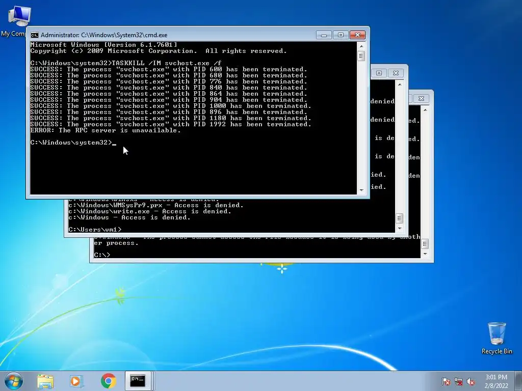Click the line with PID 904 terminated

169,100
